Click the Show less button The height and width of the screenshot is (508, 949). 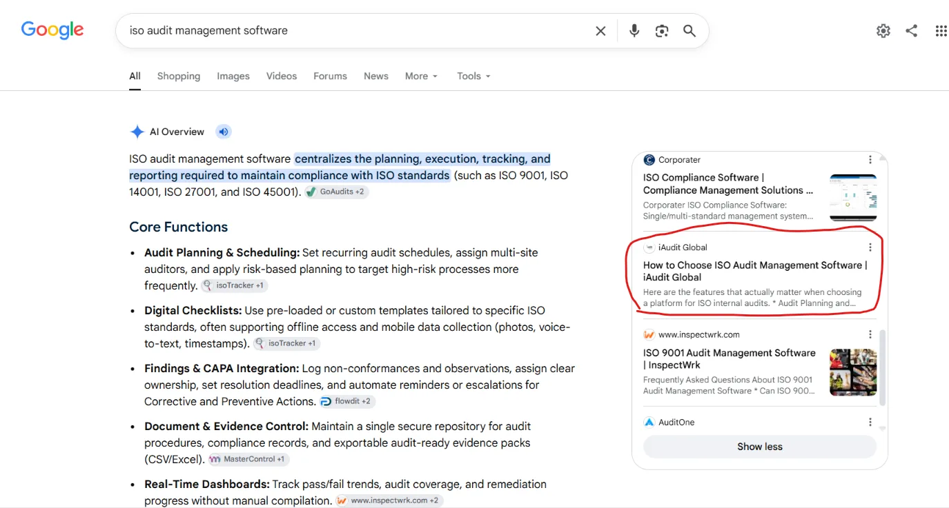click(760, 447)
